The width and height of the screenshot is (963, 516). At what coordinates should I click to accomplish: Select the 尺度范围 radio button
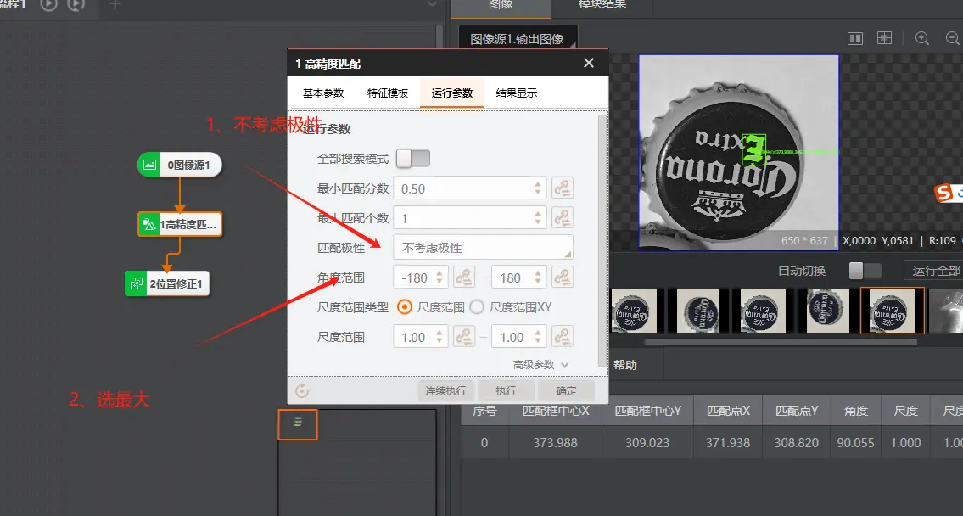[404, 306]
